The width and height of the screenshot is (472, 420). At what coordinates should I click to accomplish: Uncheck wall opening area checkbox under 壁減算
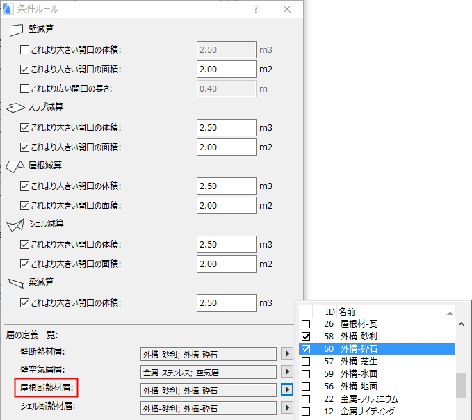click(24, 70)
